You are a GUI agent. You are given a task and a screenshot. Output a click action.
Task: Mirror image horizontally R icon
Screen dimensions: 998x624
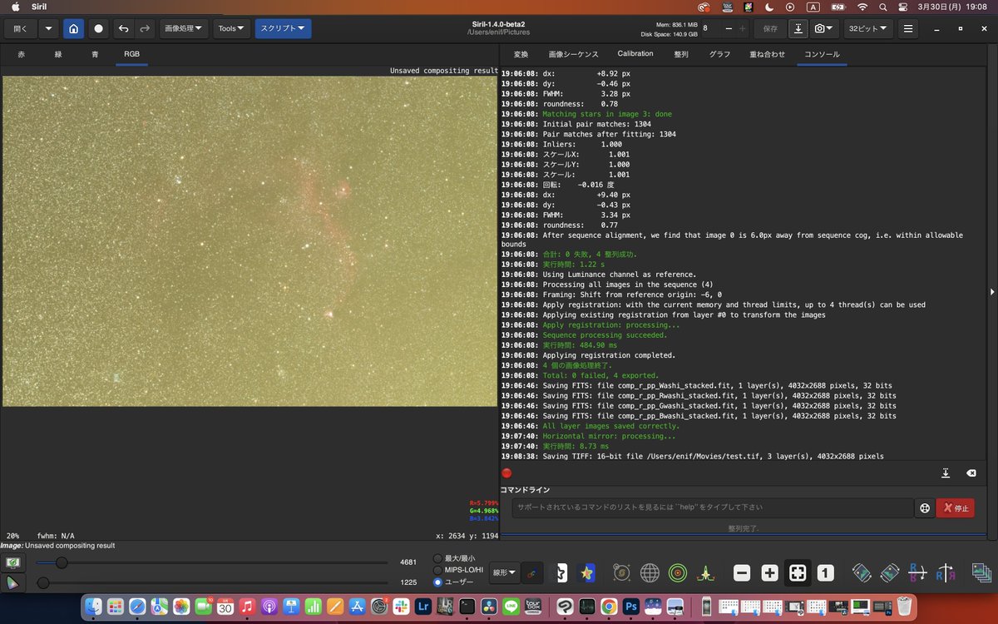[x=945, y=572]
